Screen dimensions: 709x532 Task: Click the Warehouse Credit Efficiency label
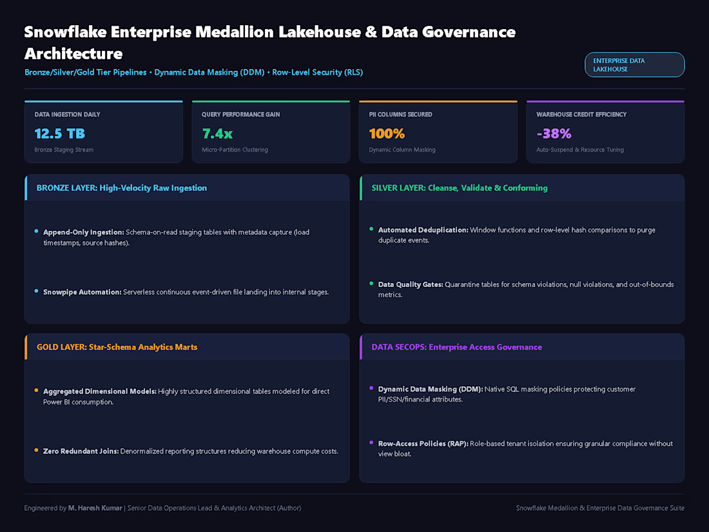tap(581, 114)
